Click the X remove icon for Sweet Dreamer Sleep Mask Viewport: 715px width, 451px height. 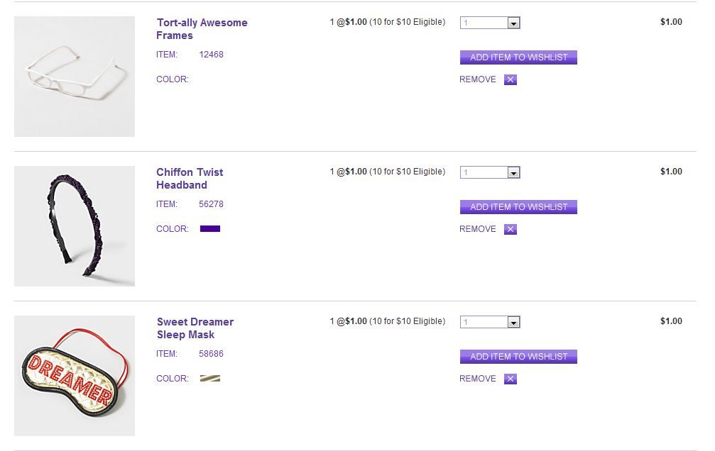point(511,379)
